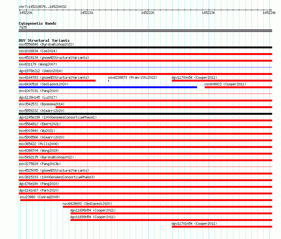
Task: Click the tiny blue marker under nsv6239873
Action: (109, 81)
